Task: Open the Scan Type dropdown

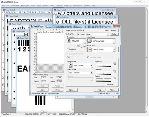Action: pos(114,41)
